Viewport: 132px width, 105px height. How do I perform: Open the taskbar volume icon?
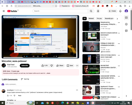(112, 103)
